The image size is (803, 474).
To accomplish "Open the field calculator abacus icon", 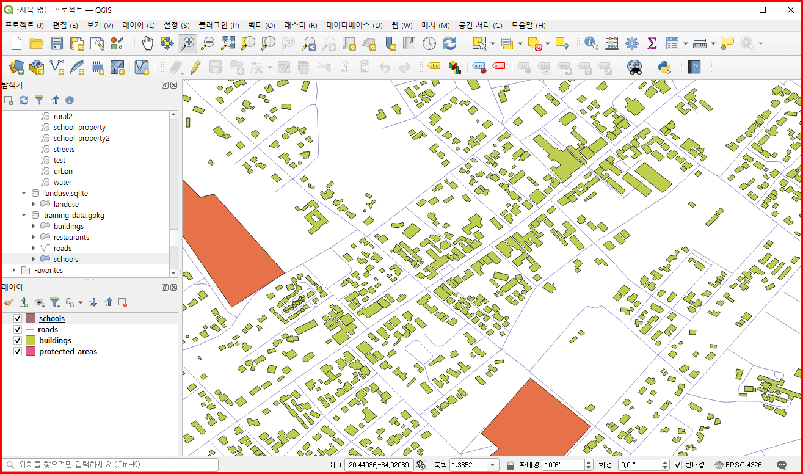I will point(611,43).
